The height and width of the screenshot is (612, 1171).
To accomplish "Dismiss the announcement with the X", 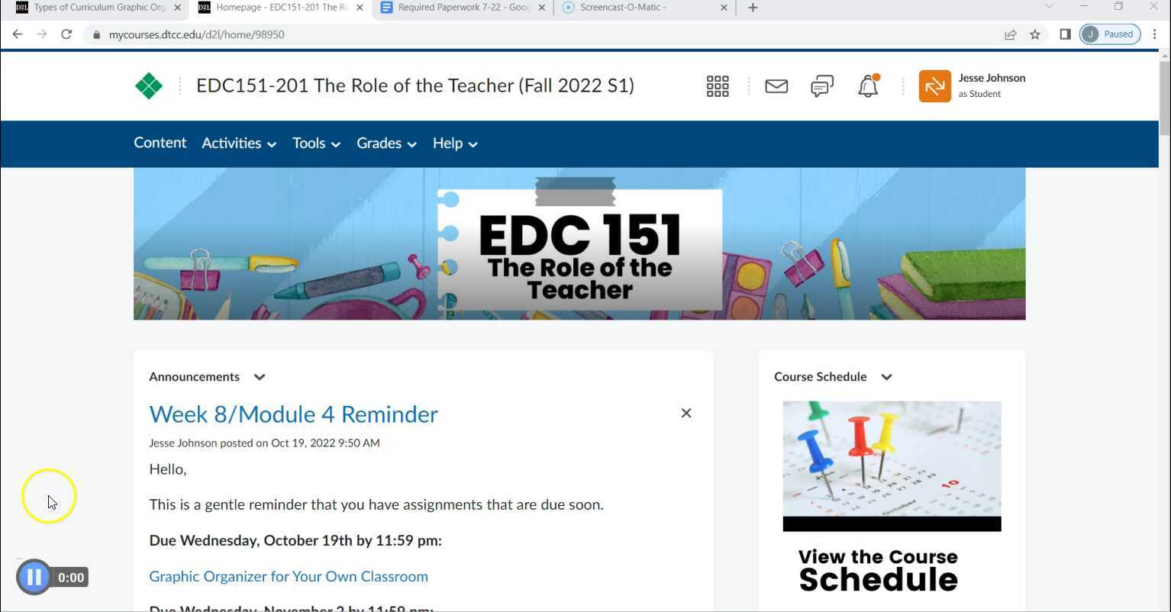I will click(x=686, y=413).
